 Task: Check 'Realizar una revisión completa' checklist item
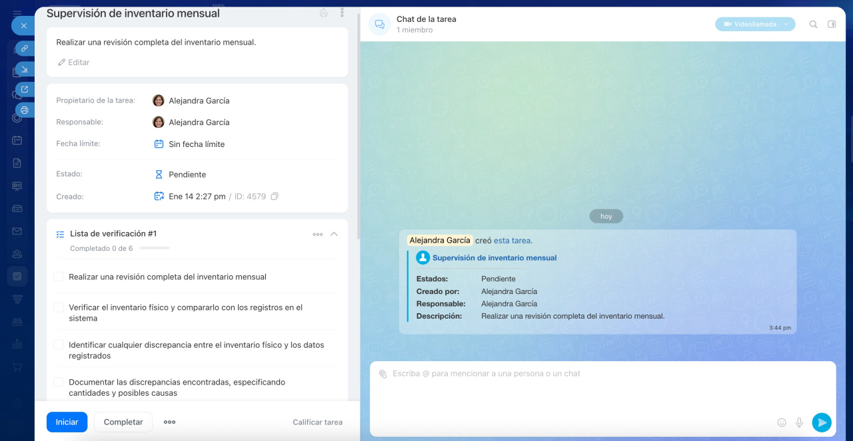pyautogui.click(x=59, y=277)
